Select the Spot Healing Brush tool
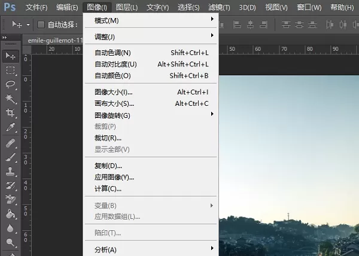This screenshot has height=256, width=359. pos(11,143)
